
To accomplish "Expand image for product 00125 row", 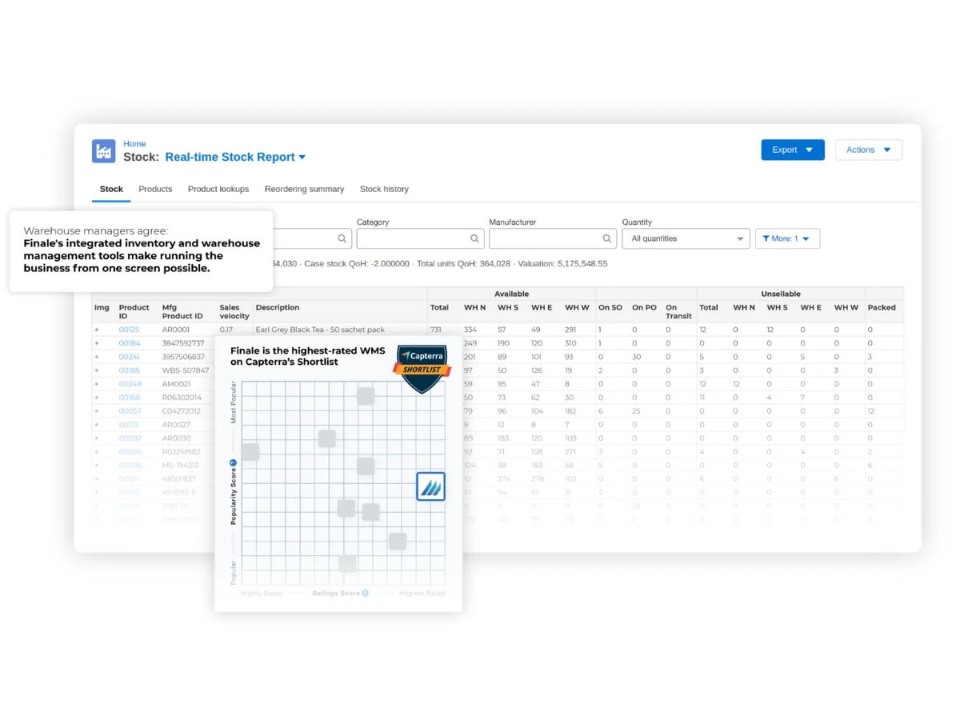I will [x=97, y=330].
